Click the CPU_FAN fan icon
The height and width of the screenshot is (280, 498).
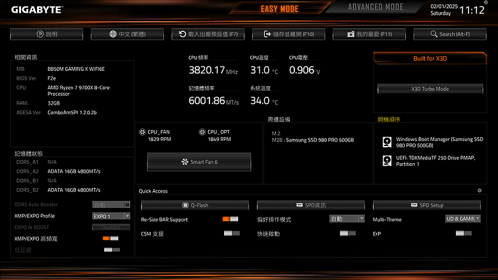point(142,132)
